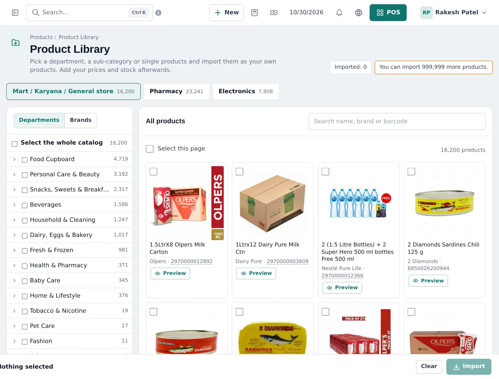Open the Rakesh Patel user dropdown
This screenshot has width=499, height=379.
point(453,13)
